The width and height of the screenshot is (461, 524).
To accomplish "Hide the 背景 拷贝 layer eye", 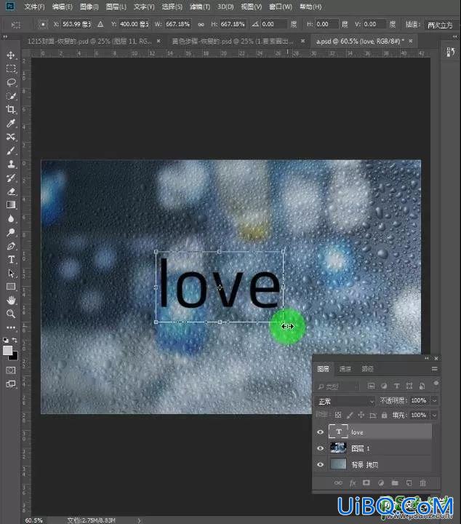I will coord(321,464).
